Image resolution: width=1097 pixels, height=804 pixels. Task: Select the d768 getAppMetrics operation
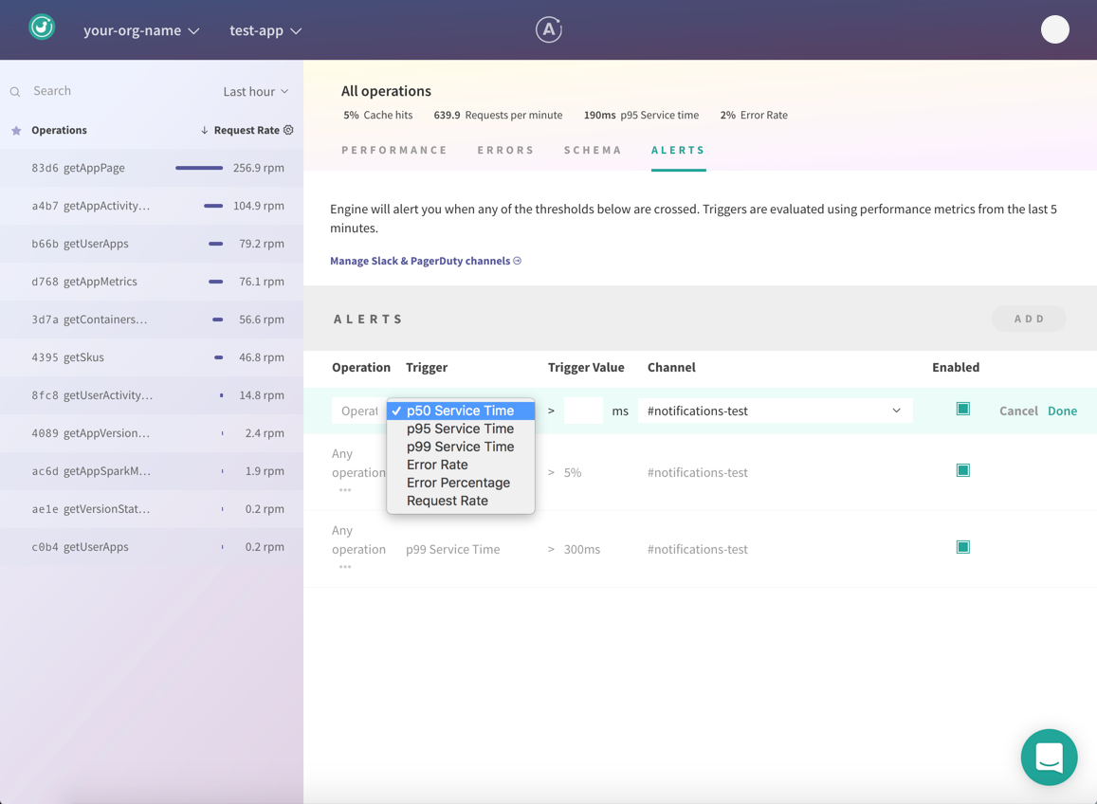tap(152, 282)
